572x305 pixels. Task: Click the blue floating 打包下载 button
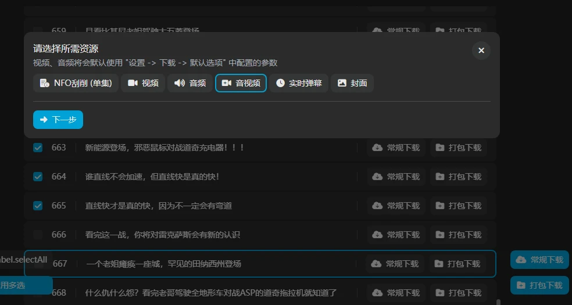[x=539, y=285]
